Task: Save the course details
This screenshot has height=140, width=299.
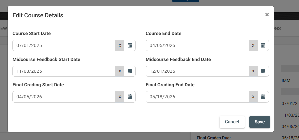Action: pyautogui.click(x=260, y=122)
